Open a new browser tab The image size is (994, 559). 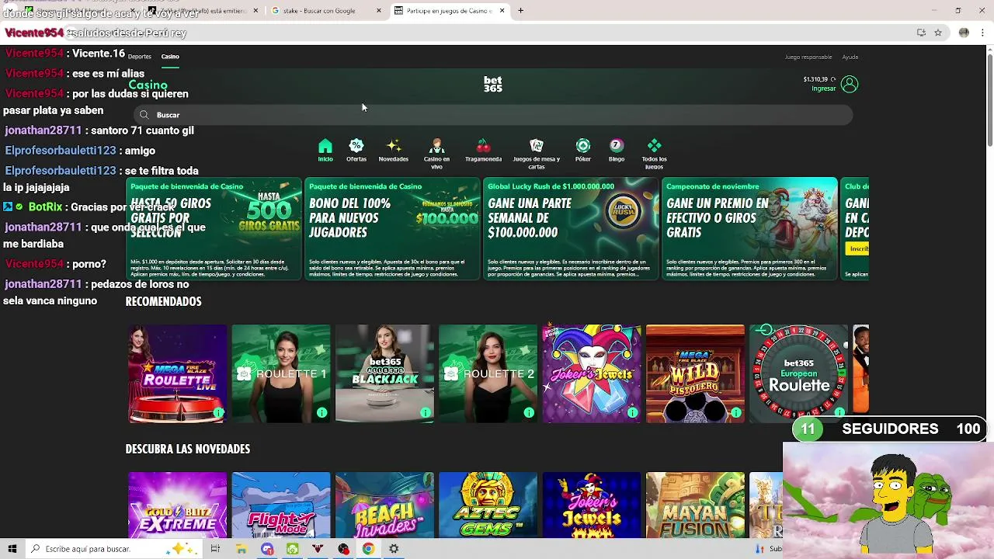(x=520, y=11)
